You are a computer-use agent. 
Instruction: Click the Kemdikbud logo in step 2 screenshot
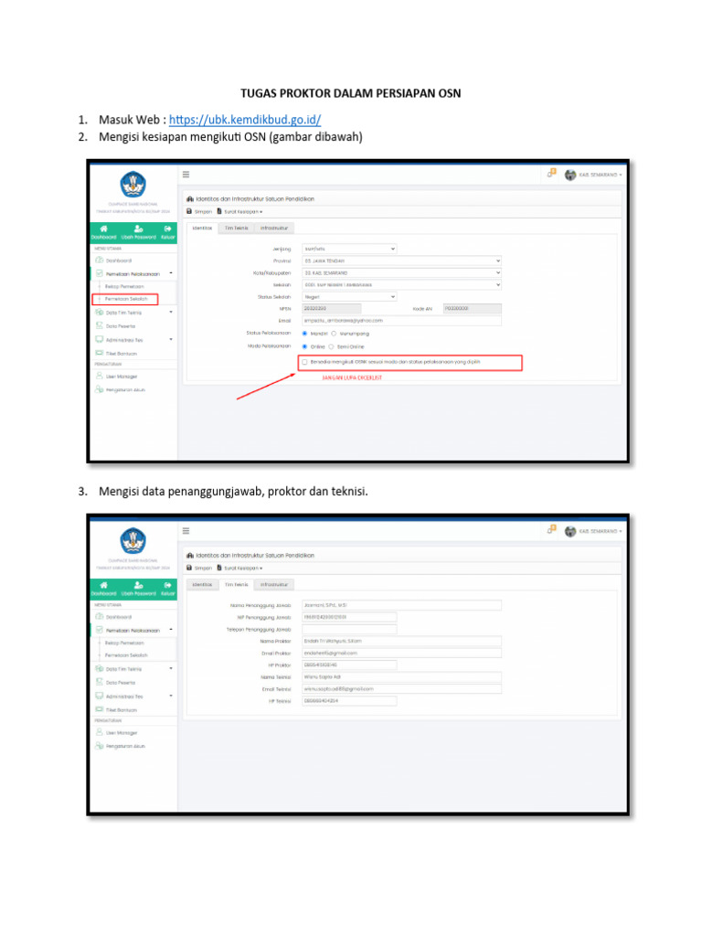pyautogui.click(x=133, y=184)
